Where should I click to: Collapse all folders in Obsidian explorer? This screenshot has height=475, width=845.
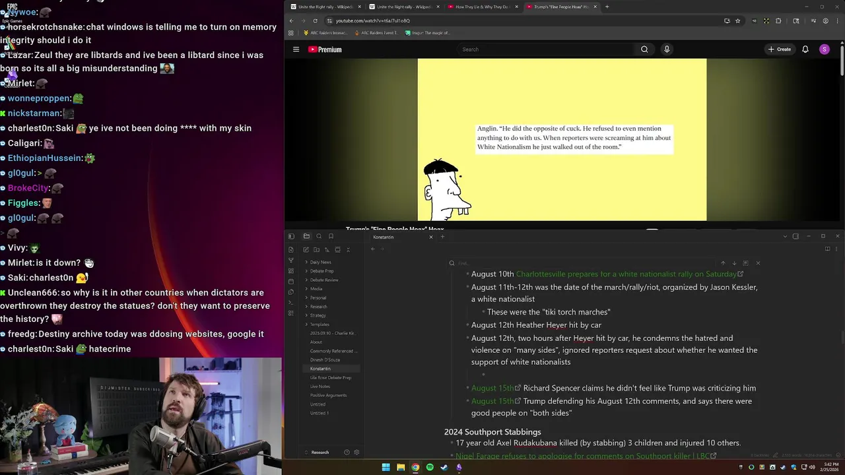point(348,249)
